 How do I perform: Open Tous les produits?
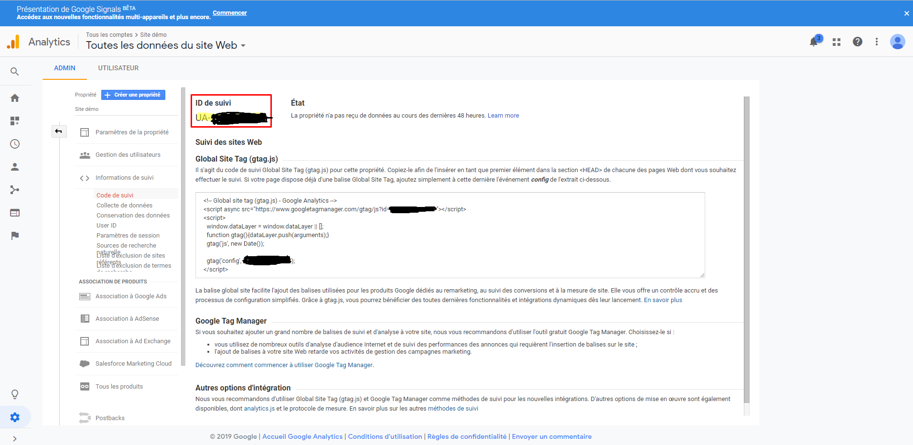(x=119, y=387)
